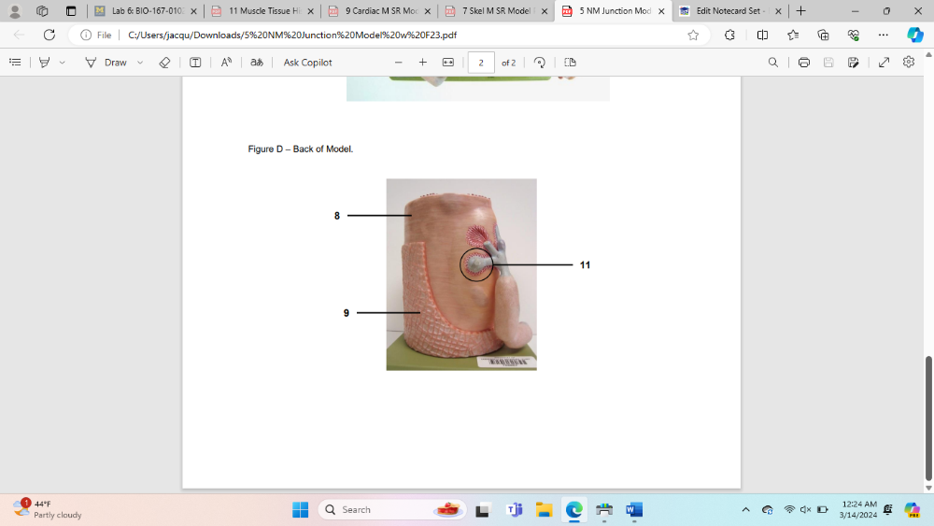This screenshot has width=934, height=526.
Task: Show hidden system tray icons
Action: pyautogui.click(x=745, y=510)
